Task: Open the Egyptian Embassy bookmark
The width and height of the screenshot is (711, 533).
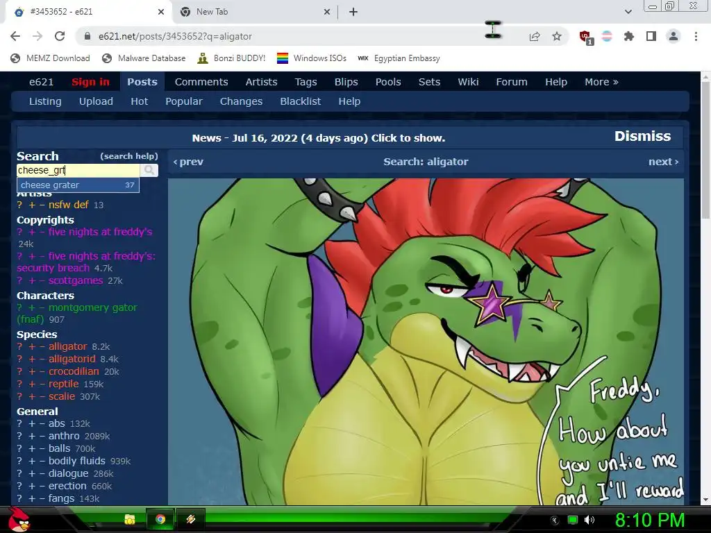Action: 399,58
